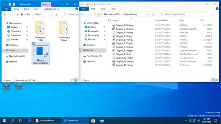Open Home tab in Downloads window
The height and width of the screenshot is (124, 221).
coord(16,9)
